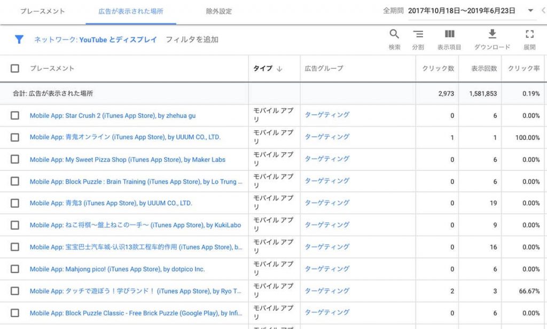
Task: Open the Mahjong pico! placement link
Action: [x=117, y=269]
